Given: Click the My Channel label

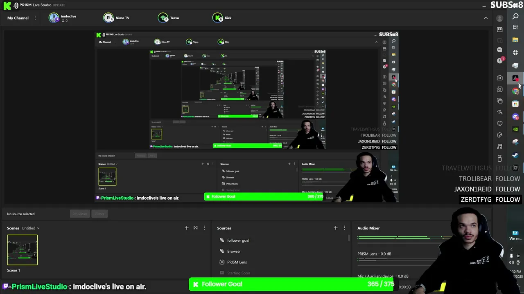Looking at the screenshot, I should pyautogui.click(x=18, y=18).
